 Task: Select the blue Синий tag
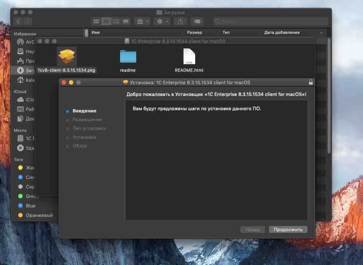(x=26, y=177)
